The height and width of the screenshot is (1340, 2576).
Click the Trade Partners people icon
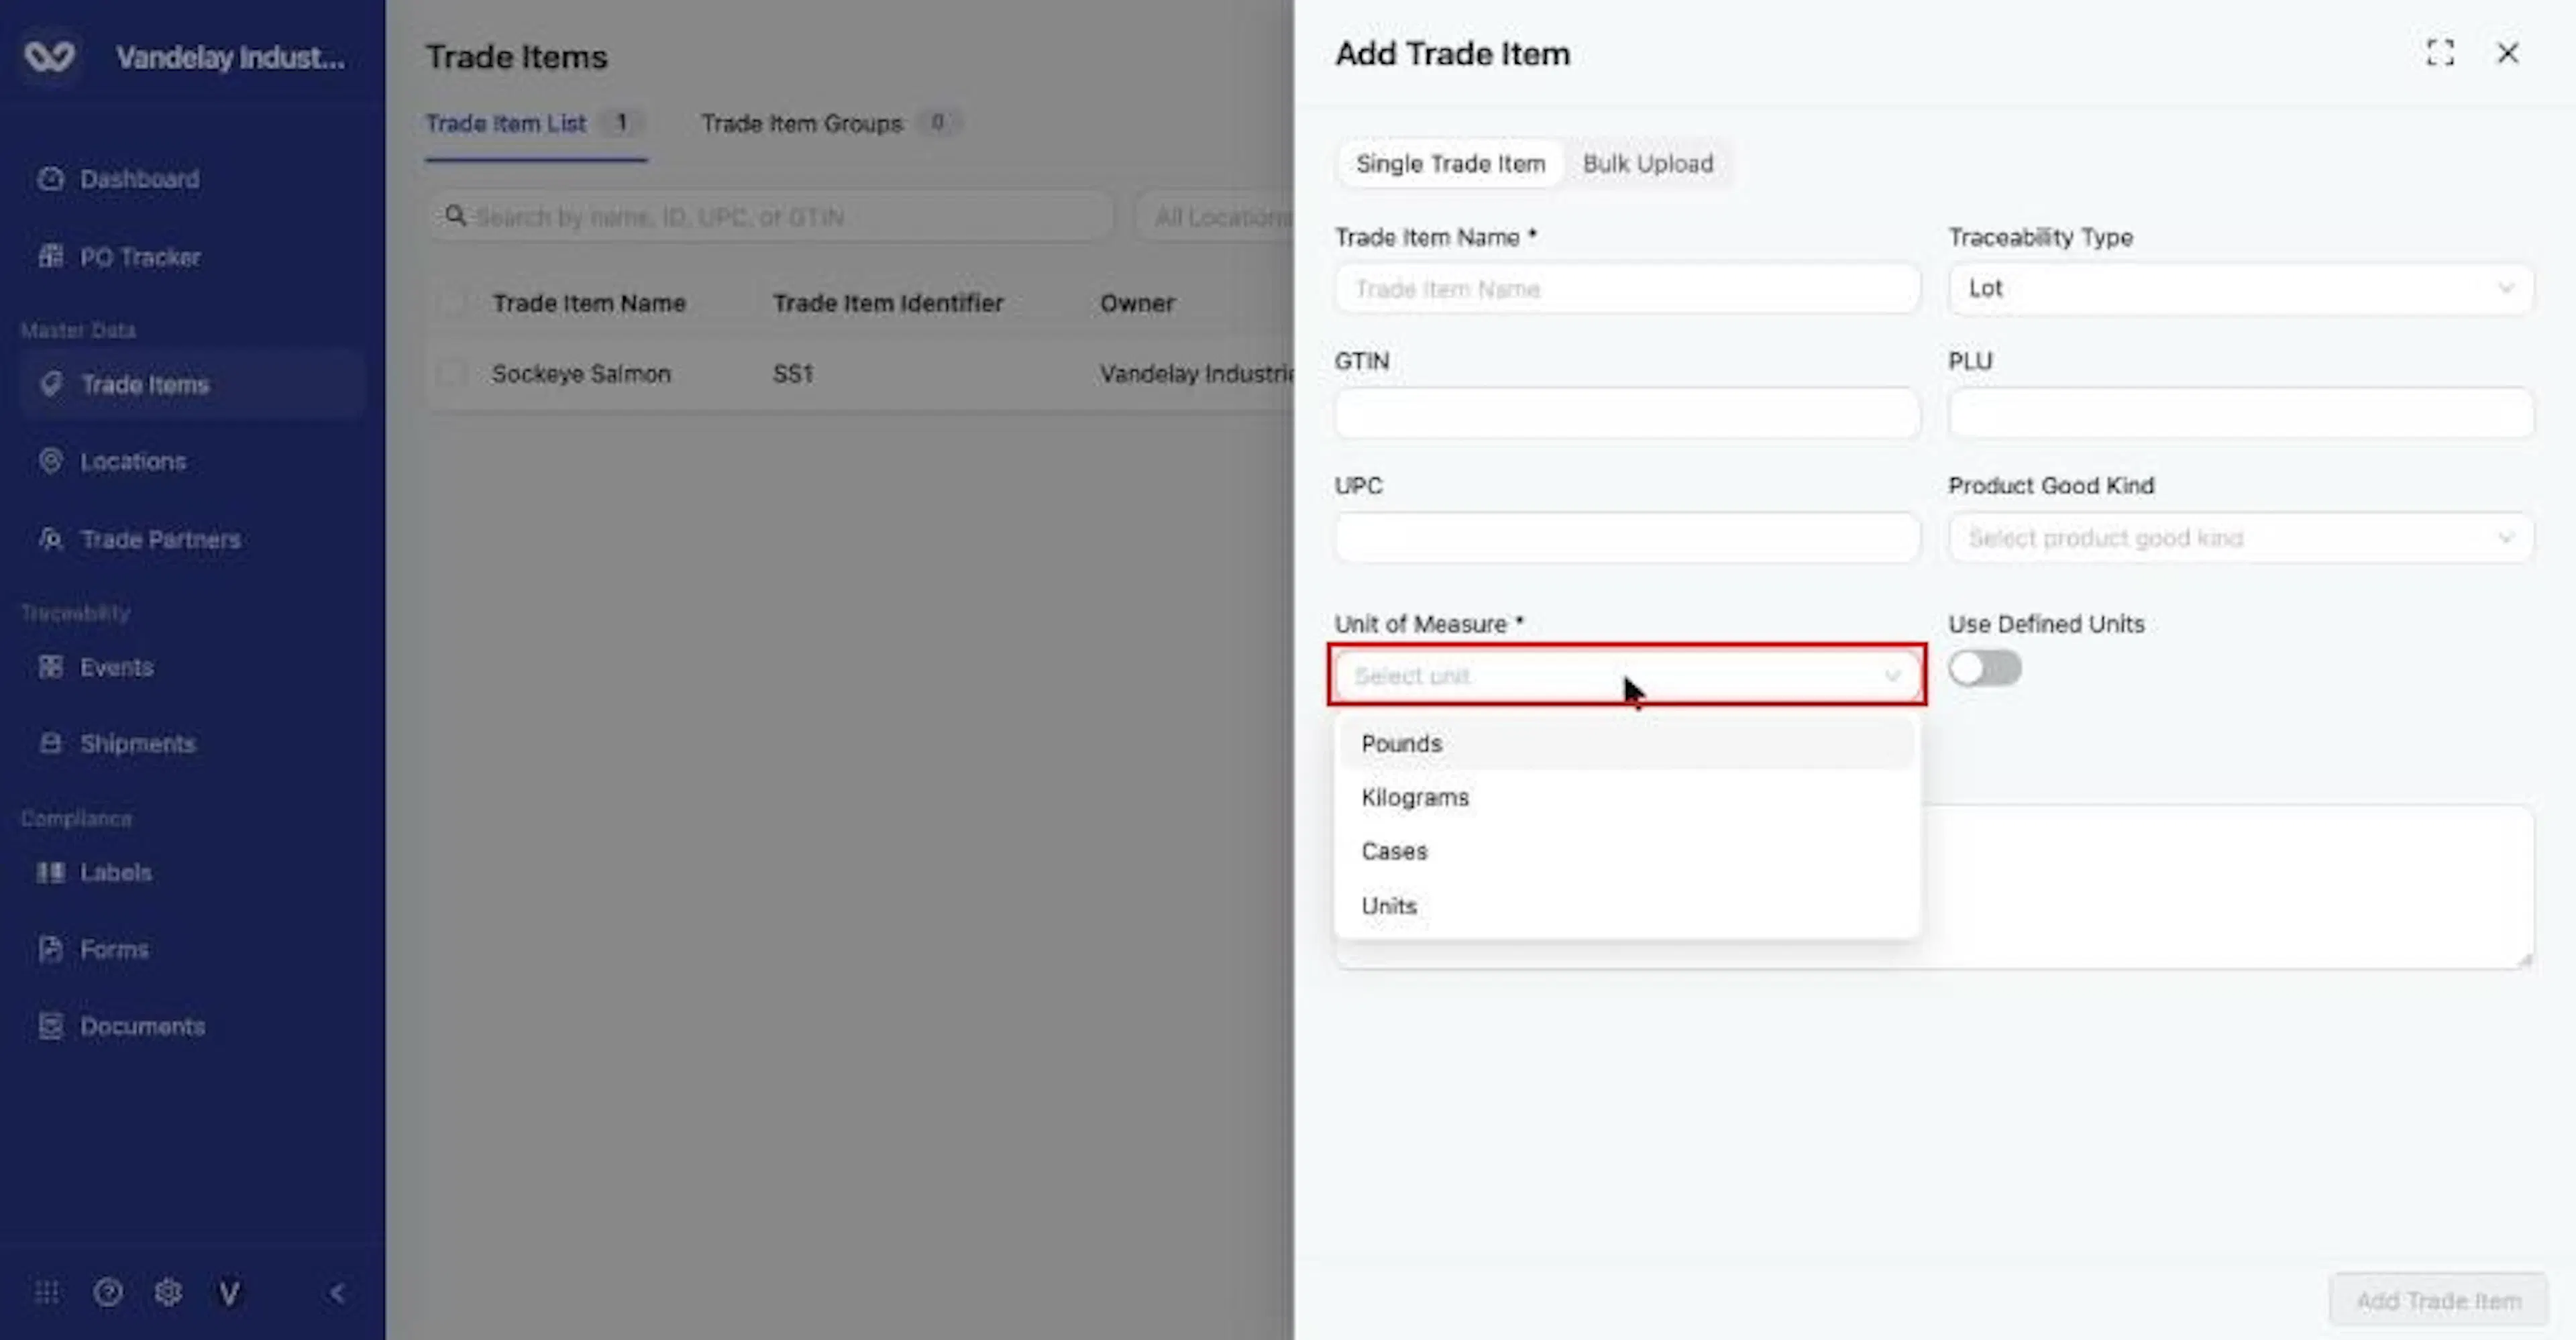[50, 539]
